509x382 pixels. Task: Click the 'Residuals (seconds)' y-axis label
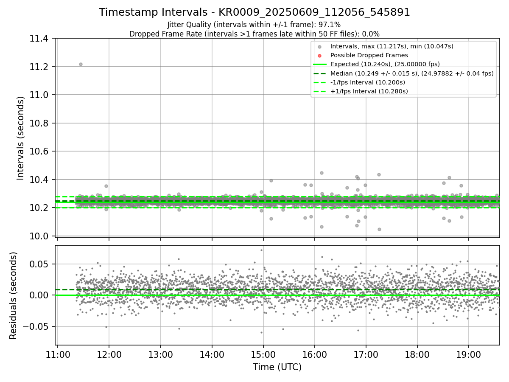(13, 295)
